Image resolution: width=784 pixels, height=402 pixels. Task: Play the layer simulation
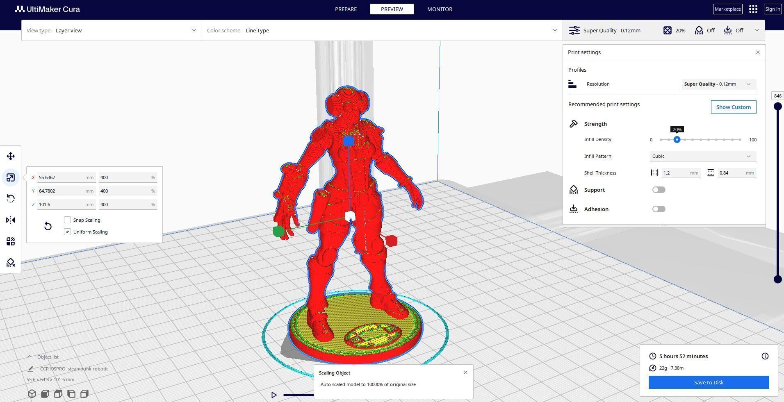tap(274, 395)
